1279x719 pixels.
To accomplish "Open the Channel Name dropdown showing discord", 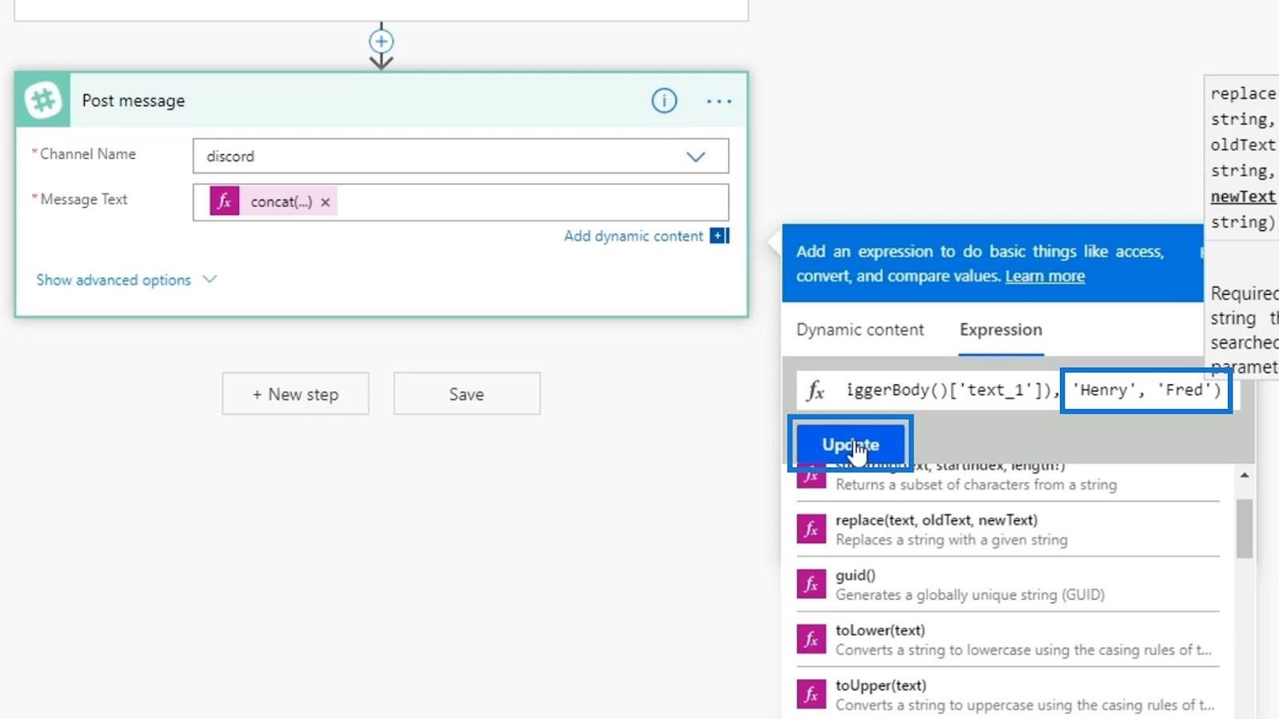I will coord(460,156).
